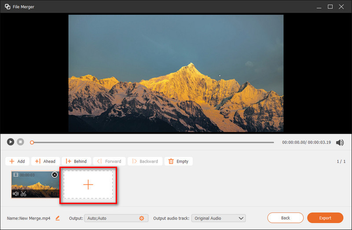Screen dimensions: 352x230
Task: Open output settings gear icon
Action: (141, 218)
